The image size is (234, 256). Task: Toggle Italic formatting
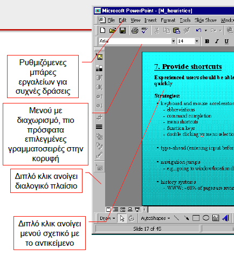coord(217,41)
